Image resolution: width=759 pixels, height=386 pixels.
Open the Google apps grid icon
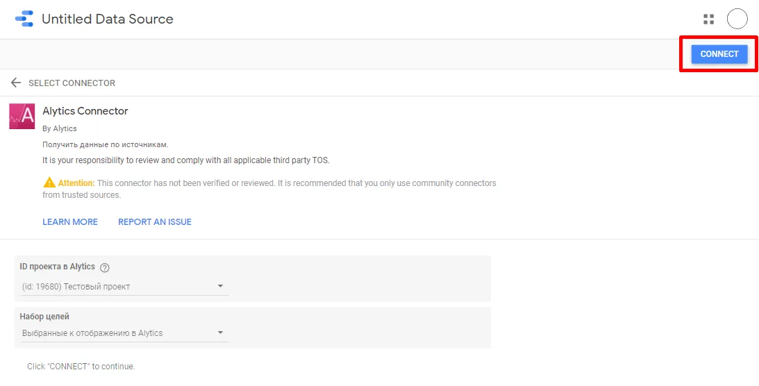pos(709,19)
